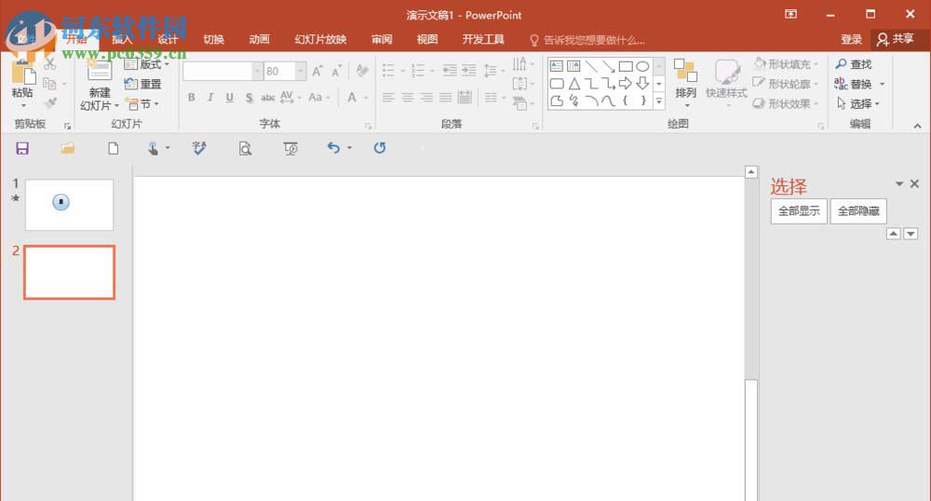Switch to 幻灯片放映 ribbon tab

(320, 39)
